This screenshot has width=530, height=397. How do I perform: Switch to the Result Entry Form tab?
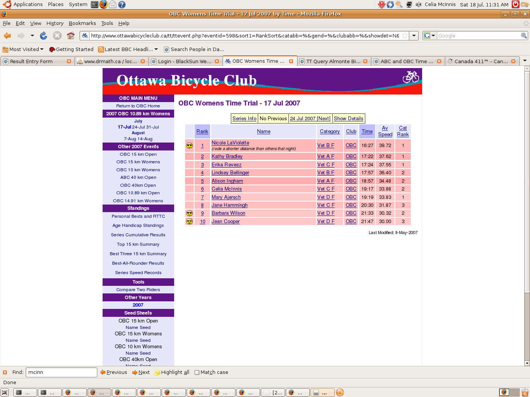click(x=31, y=61)
